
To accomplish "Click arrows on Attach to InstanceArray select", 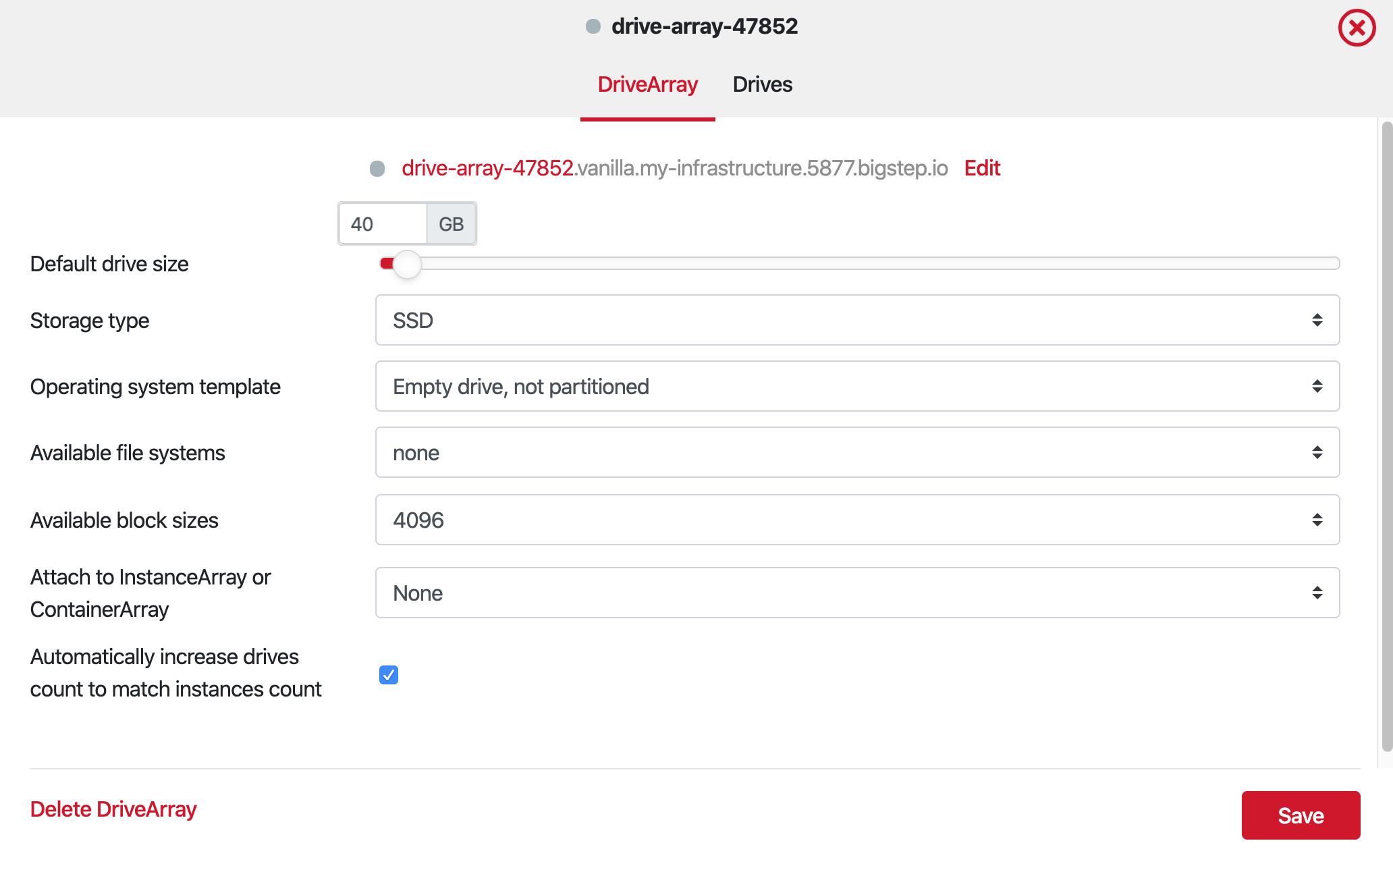I will point(1317,593).
